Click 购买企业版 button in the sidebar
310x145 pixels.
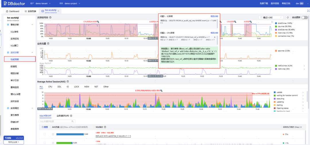tap(14, 142)
